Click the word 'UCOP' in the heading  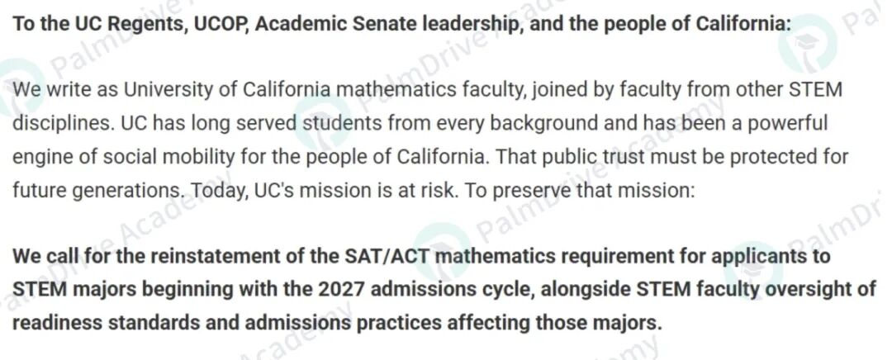coord(218,25)
